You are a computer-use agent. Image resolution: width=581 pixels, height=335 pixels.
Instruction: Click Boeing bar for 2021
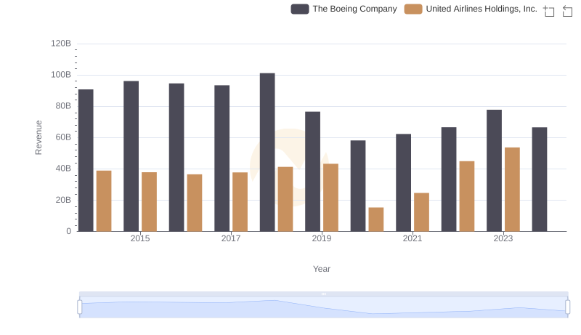(403, 182)
